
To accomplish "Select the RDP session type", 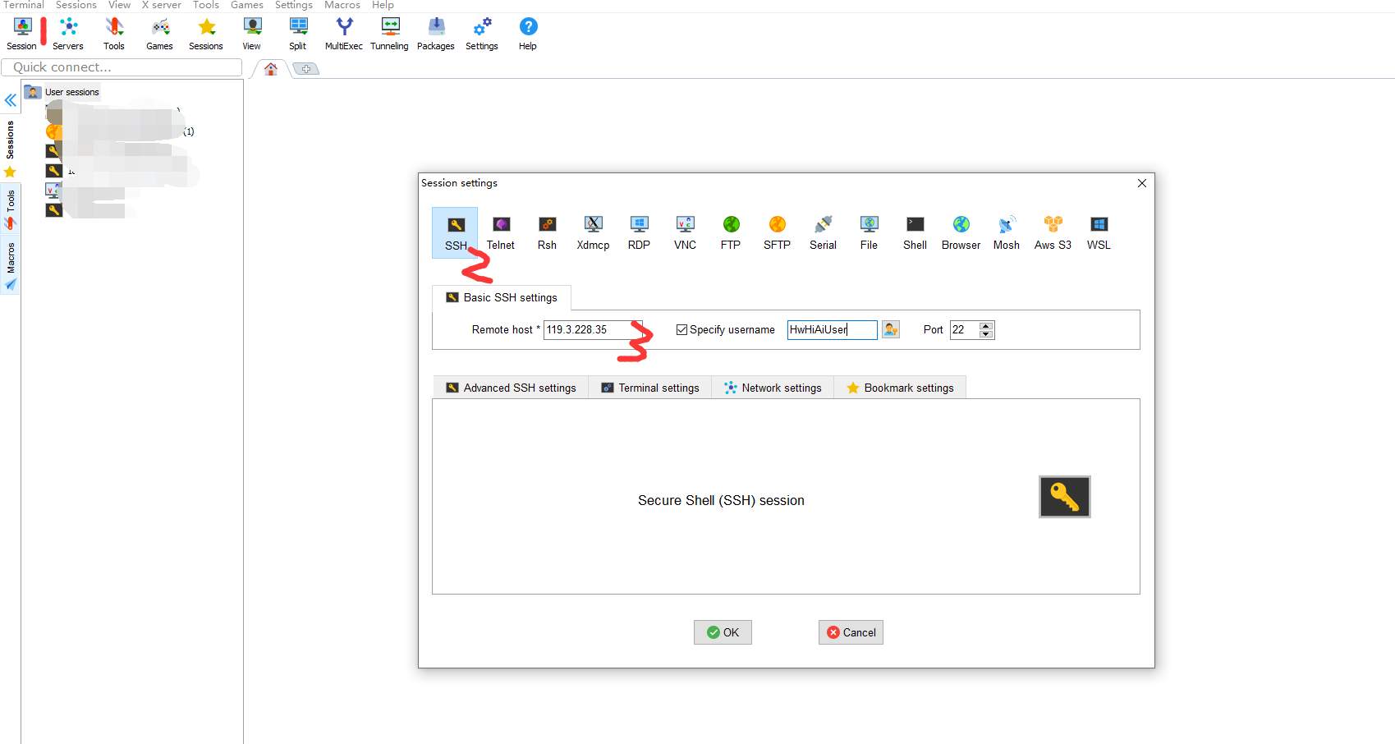I will pos(639,233).
